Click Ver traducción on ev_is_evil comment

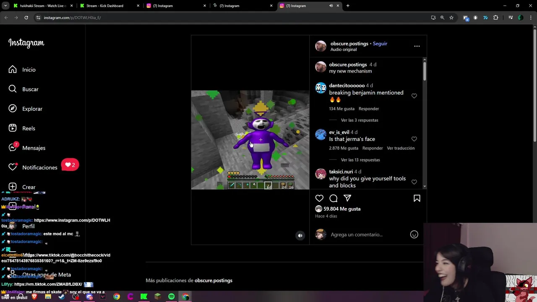coord(401,148)
